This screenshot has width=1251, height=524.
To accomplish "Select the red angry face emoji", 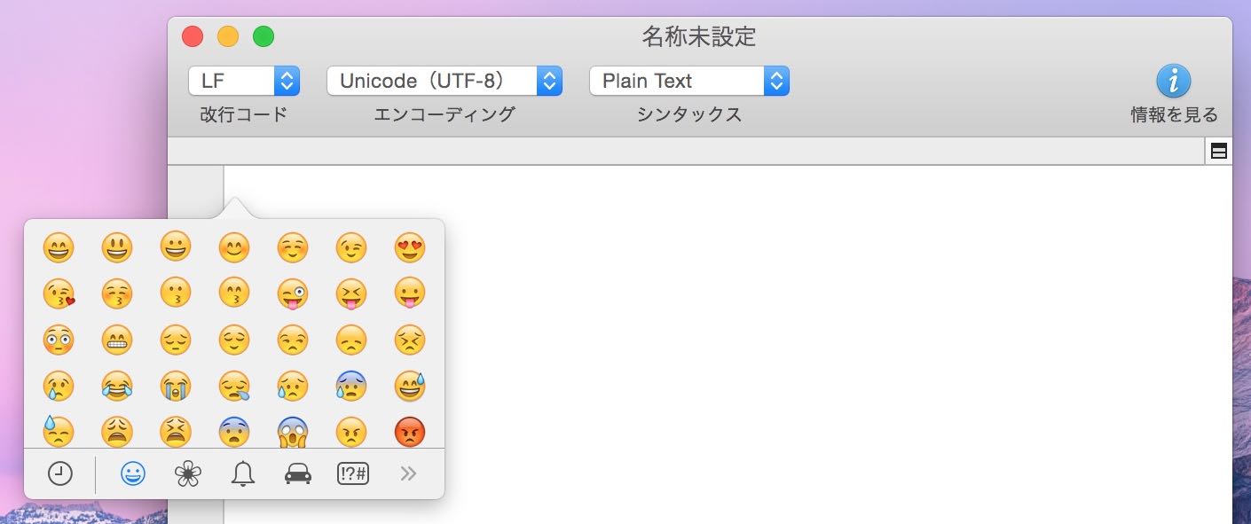I will pyautogui.click(x=410, y=431).
